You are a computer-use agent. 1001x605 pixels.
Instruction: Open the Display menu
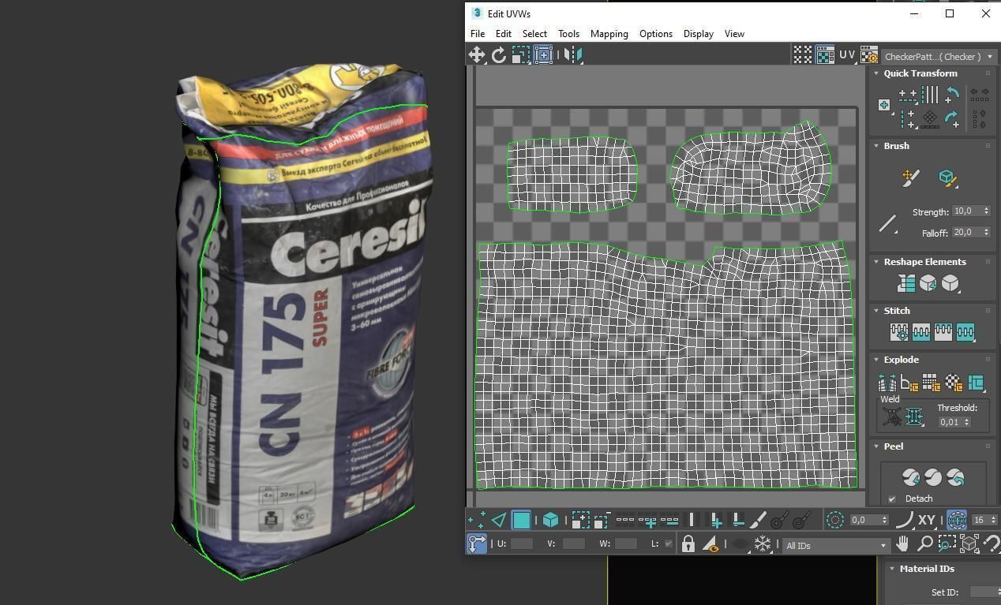(698, 34)
